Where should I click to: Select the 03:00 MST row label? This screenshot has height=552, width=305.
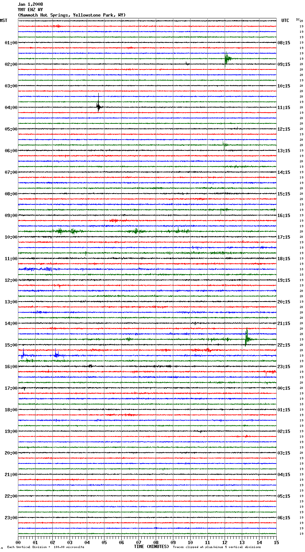pos(11,86)
